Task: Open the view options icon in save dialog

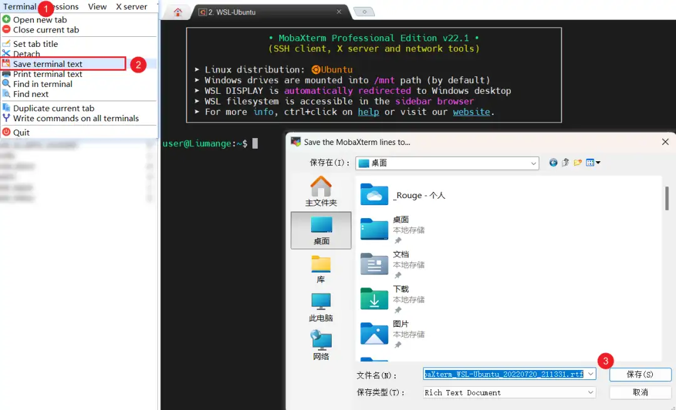Action: click(x=590, y=162)
